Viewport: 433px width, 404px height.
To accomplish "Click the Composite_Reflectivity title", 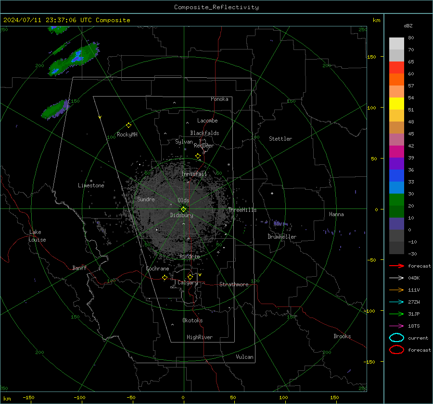I will click(x=216, y=7).
